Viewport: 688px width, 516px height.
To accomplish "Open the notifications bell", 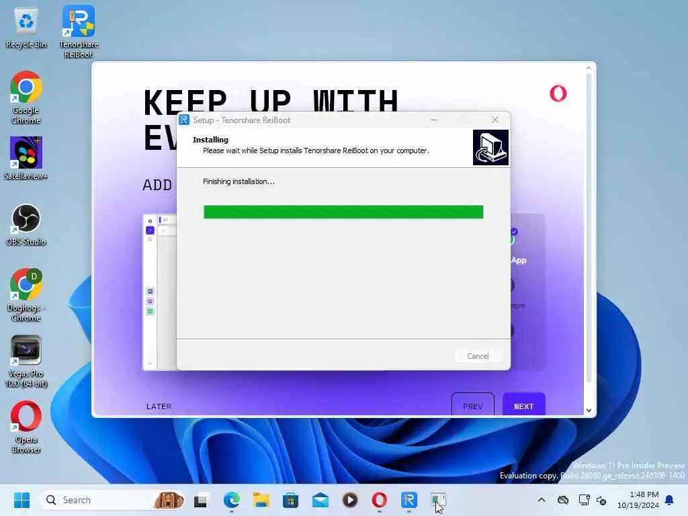I will [669, 500].
